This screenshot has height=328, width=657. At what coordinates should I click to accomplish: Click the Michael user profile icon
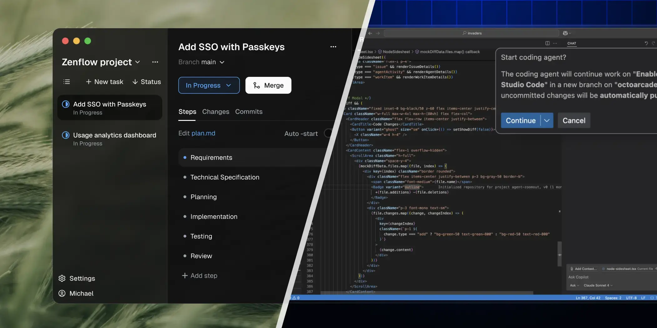pyautogui.click(x=62, y=293)
